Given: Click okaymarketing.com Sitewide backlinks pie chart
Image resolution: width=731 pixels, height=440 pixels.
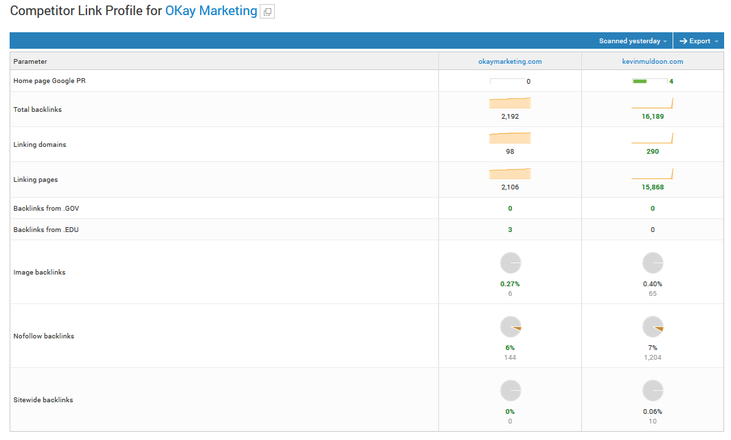Looking at the screenshot, I should click(x=510, y=391).
